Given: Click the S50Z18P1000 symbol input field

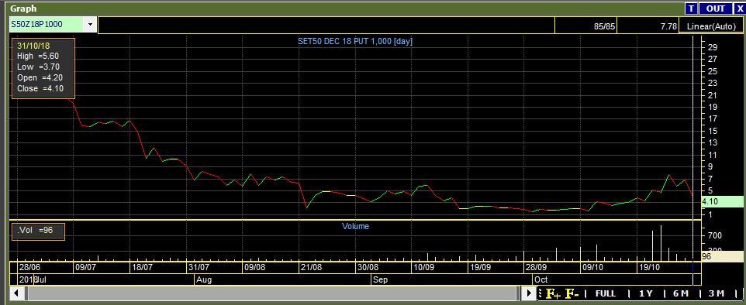Looking at the screenshot, I should click(47, 25).
